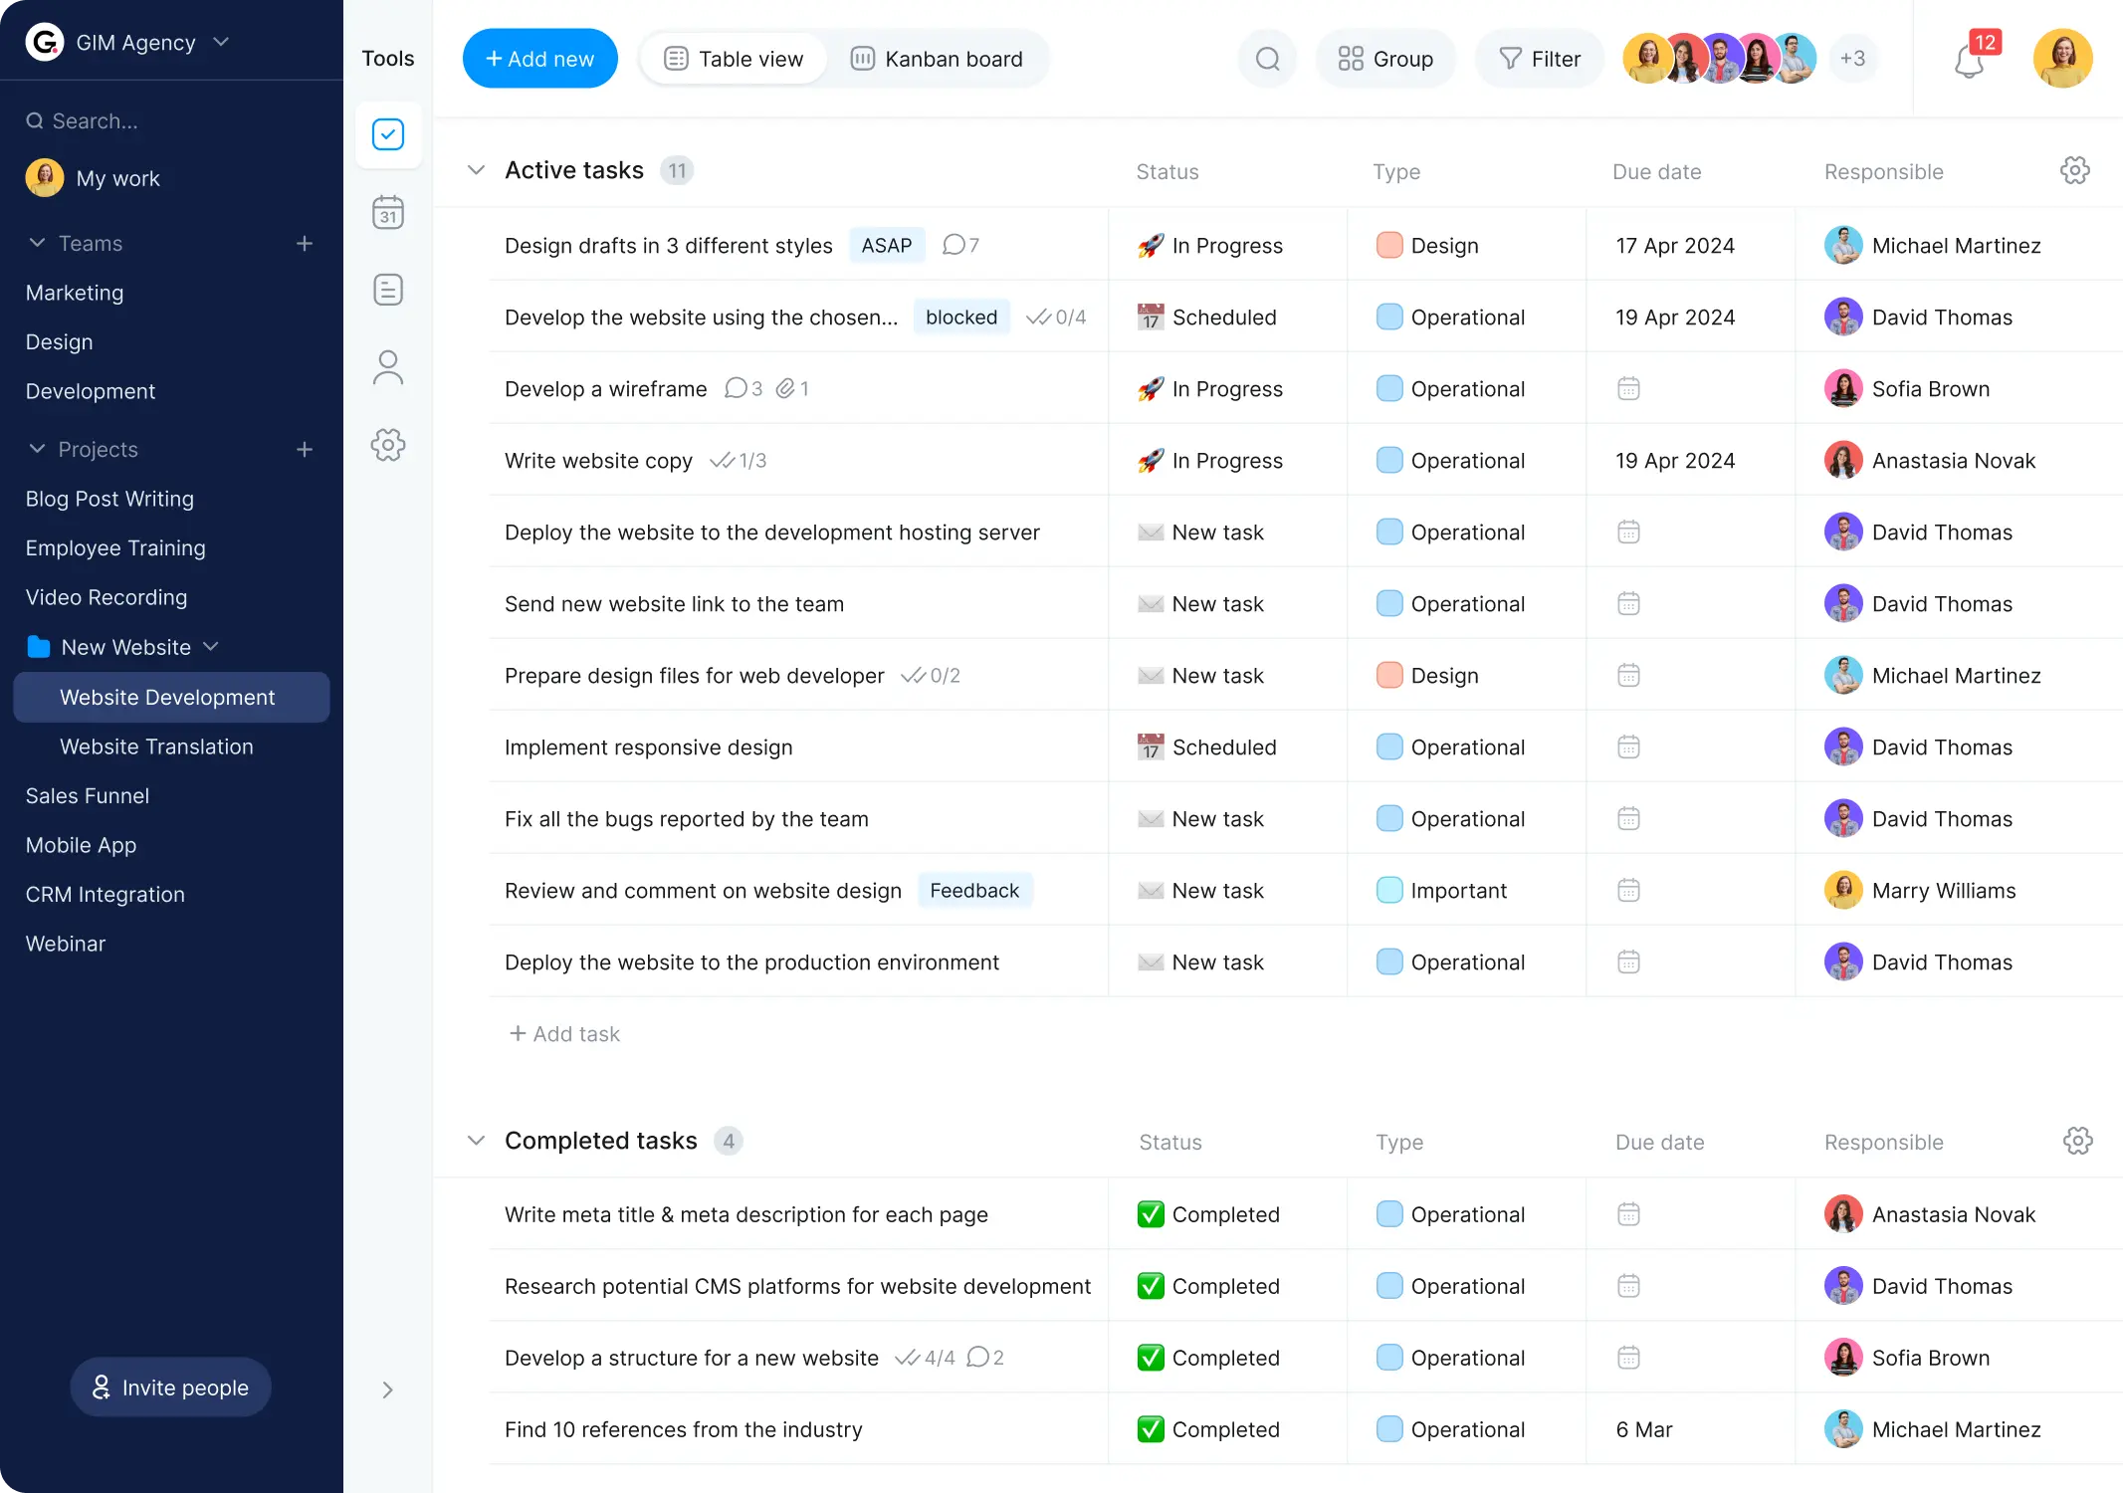Click the Group button
The width and height of the screenshot is (2123, 1493).
[1385, 59]
